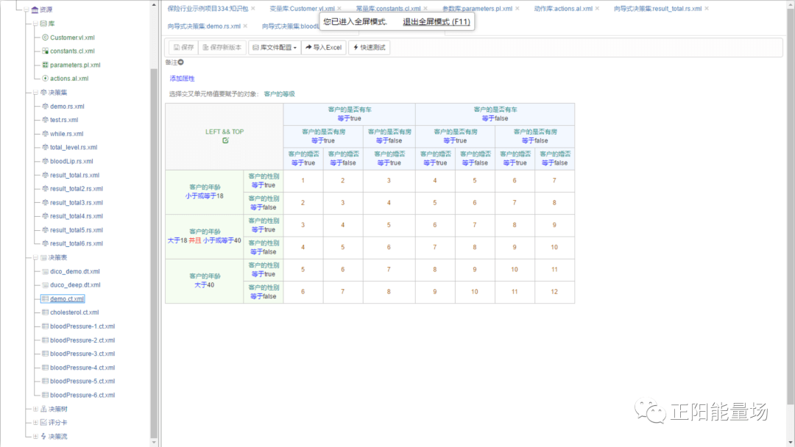Screen dimensions: 795x447
Task: Click the result_total.rs.xml ruleset icon
Action: click(45, 175)
